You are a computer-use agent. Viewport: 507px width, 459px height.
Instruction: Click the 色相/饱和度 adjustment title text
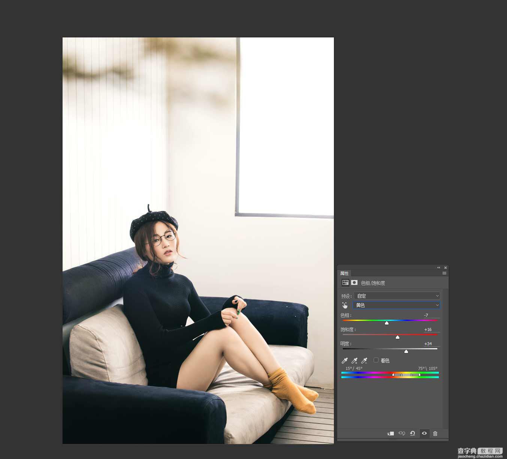click(x=373, y=283)
